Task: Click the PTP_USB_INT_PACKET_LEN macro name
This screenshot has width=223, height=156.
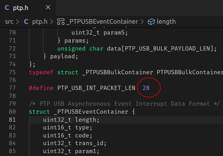Action: 96,88
